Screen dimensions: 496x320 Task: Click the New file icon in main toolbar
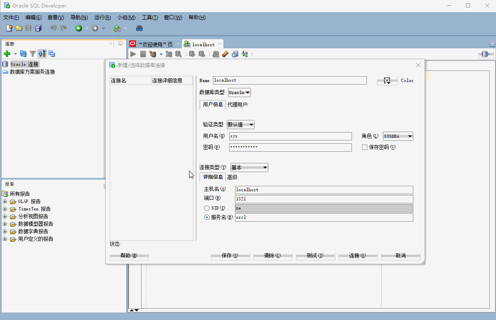coord(9,28)
